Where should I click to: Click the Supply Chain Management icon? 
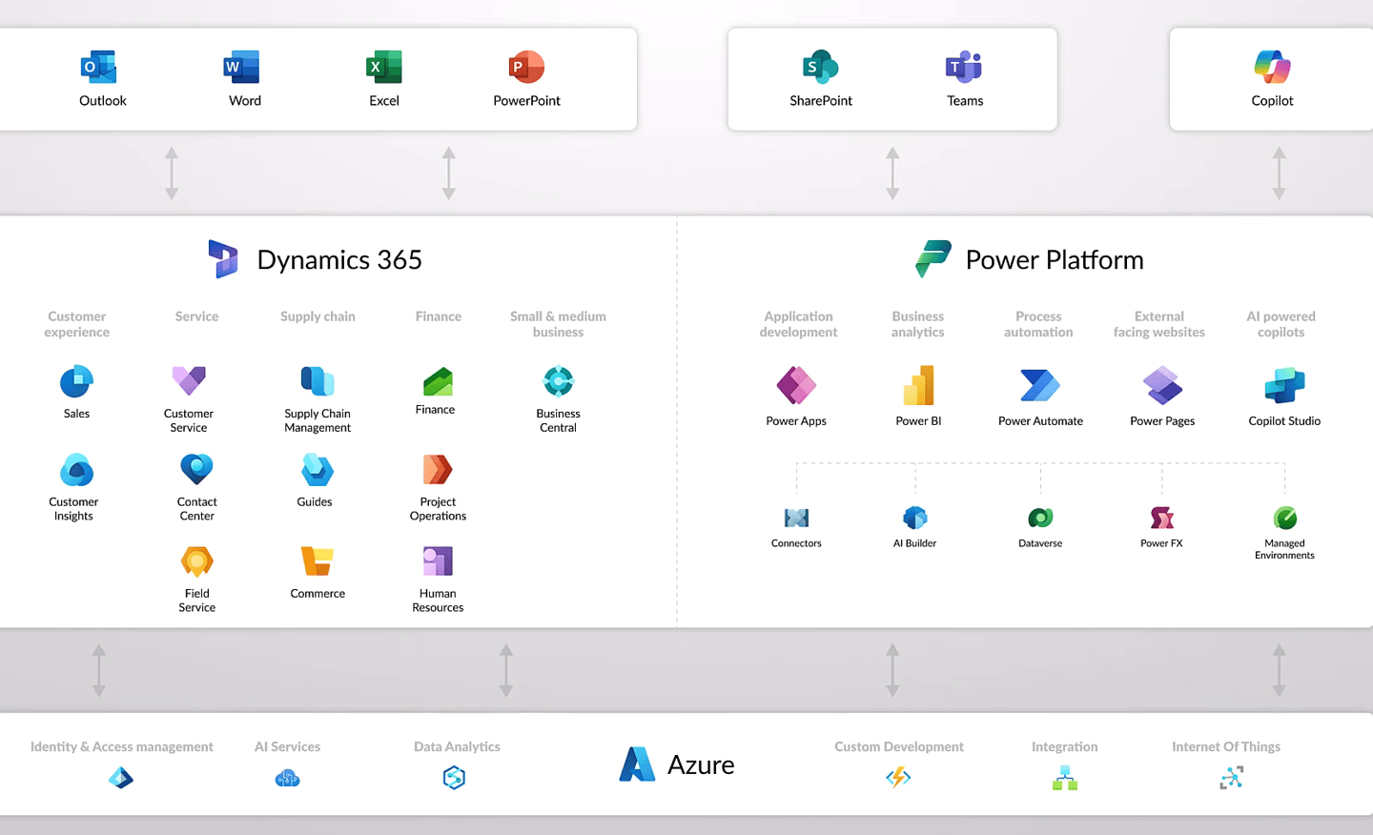click(318, 381)
